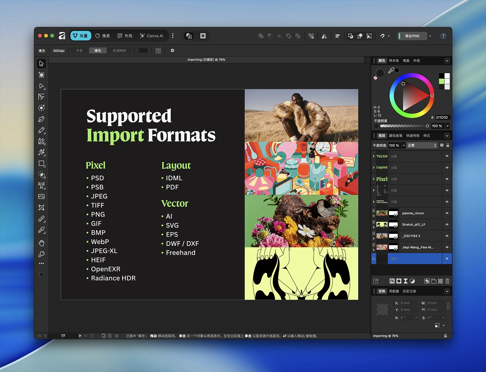486x372 pixels.
Task: Open the color opacity percentage dropdown
Action: click(x=447, y=126)
